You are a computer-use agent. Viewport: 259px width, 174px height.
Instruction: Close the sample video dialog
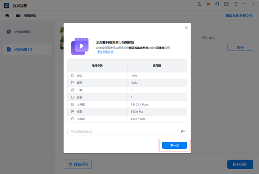(x=186, y=28)
